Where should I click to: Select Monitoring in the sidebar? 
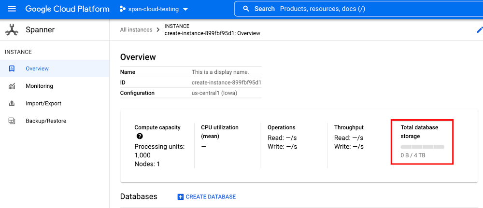39,86
